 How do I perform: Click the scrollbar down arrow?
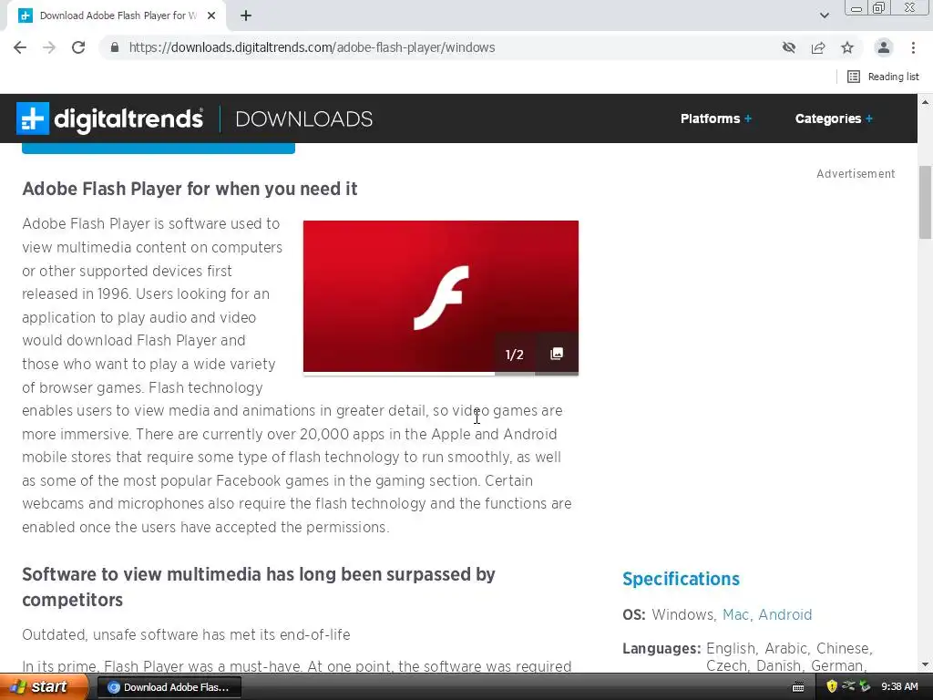[926, 664]
